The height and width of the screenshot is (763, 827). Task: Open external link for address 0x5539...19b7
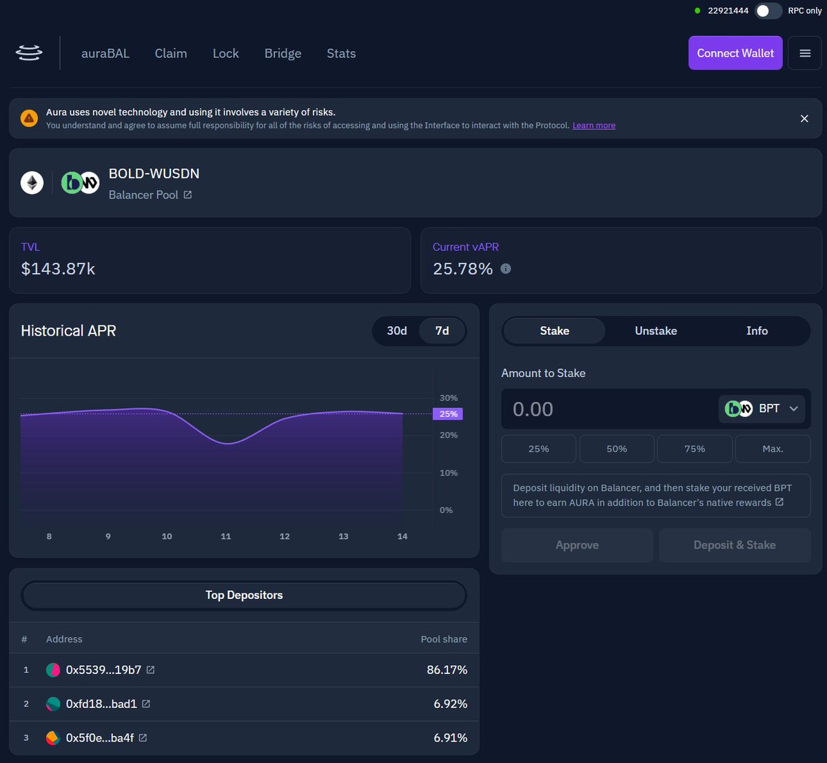[x=150, y=670]
